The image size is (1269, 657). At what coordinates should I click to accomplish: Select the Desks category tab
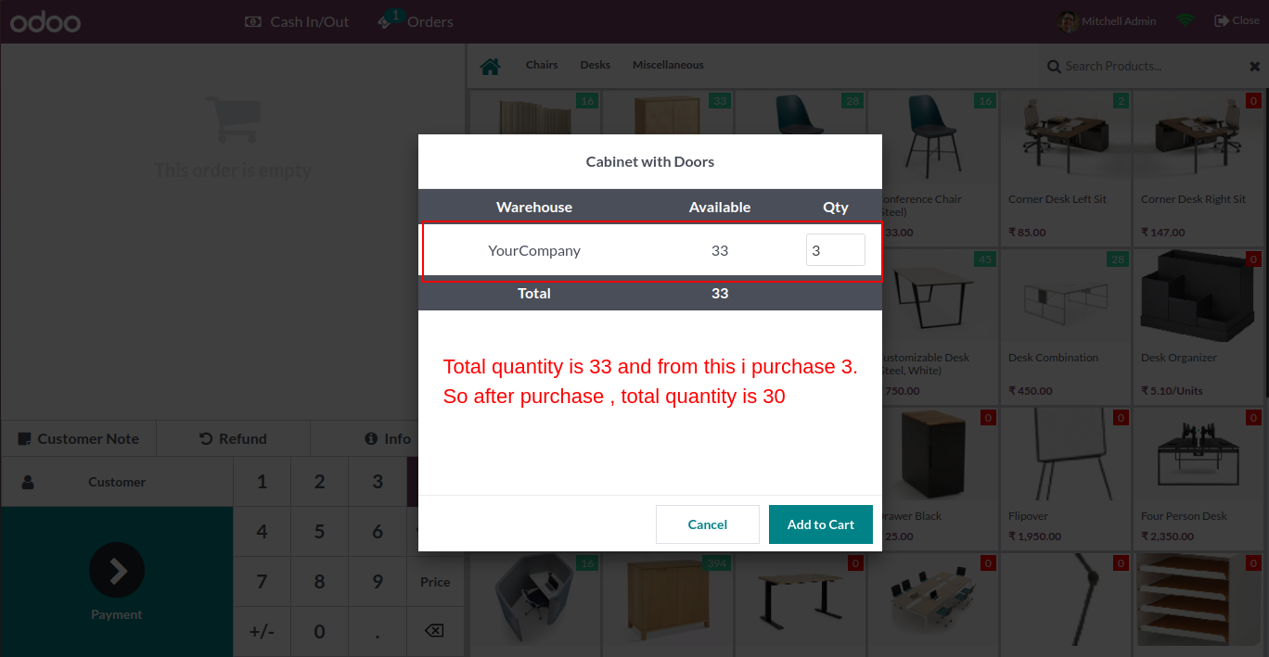click(x=596, y=65)
